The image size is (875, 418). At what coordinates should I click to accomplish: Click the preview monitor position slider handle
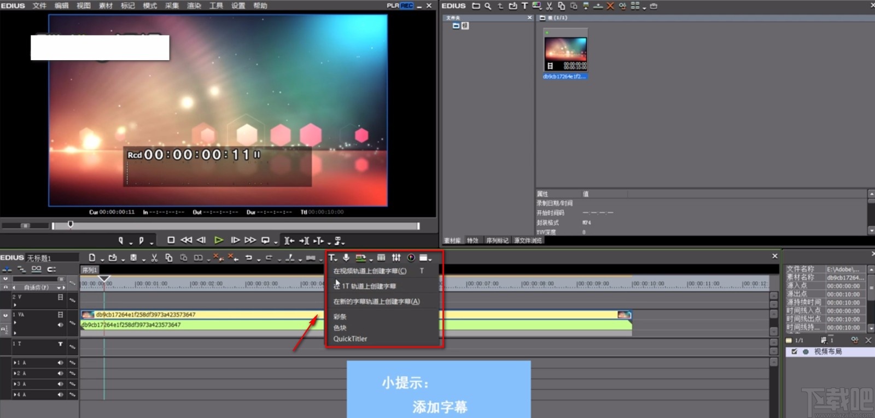point(71,224)
